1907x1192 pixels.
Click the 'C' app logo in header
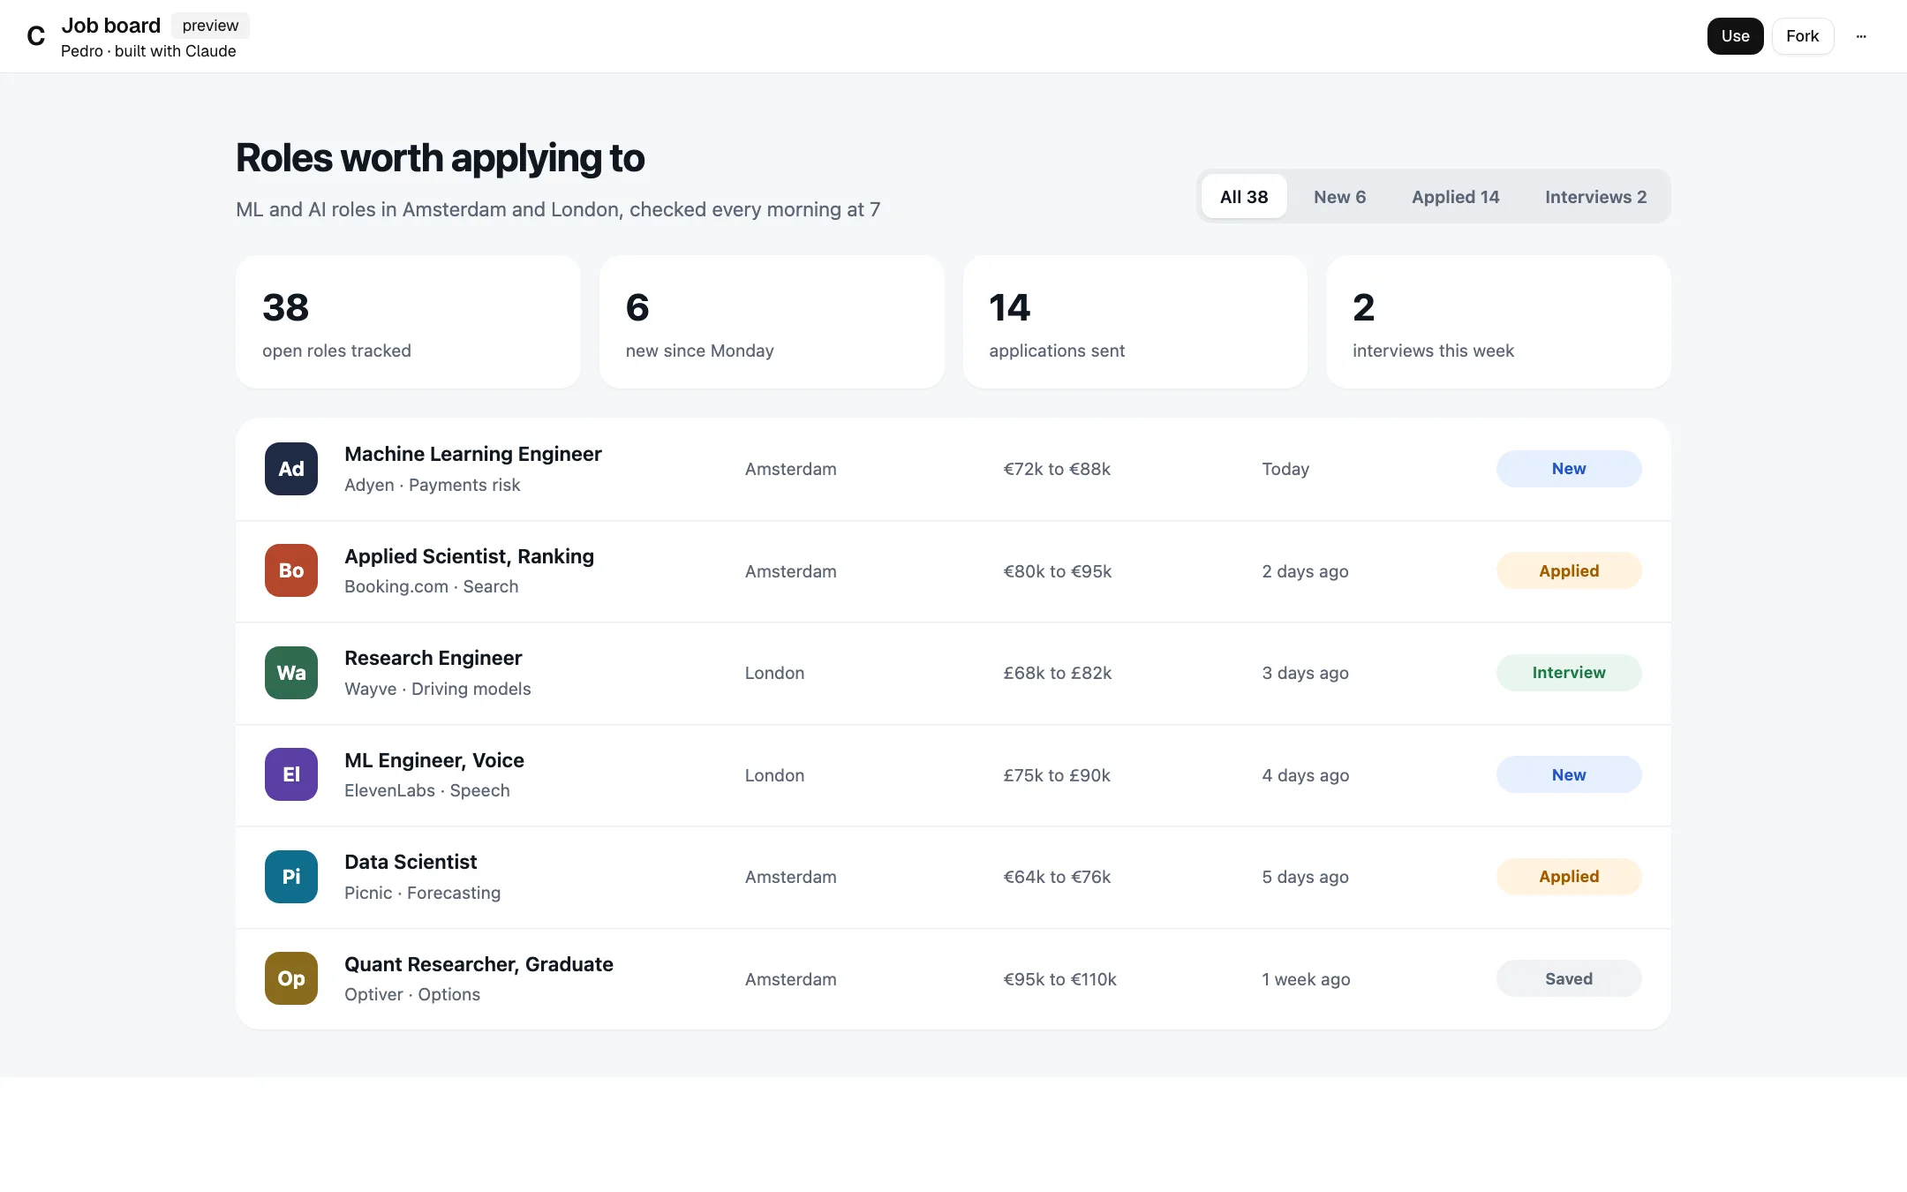point(36,36)
